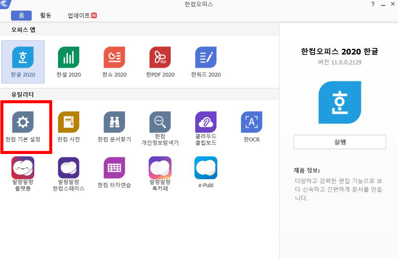Close the 한컴오피스 window
Screen dimensions: 398x258
[x=393, y=4]
